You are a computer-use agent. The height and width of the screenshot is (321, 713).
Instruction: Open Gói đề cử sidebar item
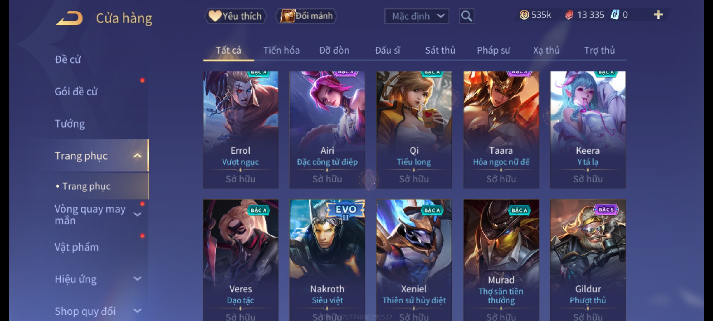(x=76, y=92)
